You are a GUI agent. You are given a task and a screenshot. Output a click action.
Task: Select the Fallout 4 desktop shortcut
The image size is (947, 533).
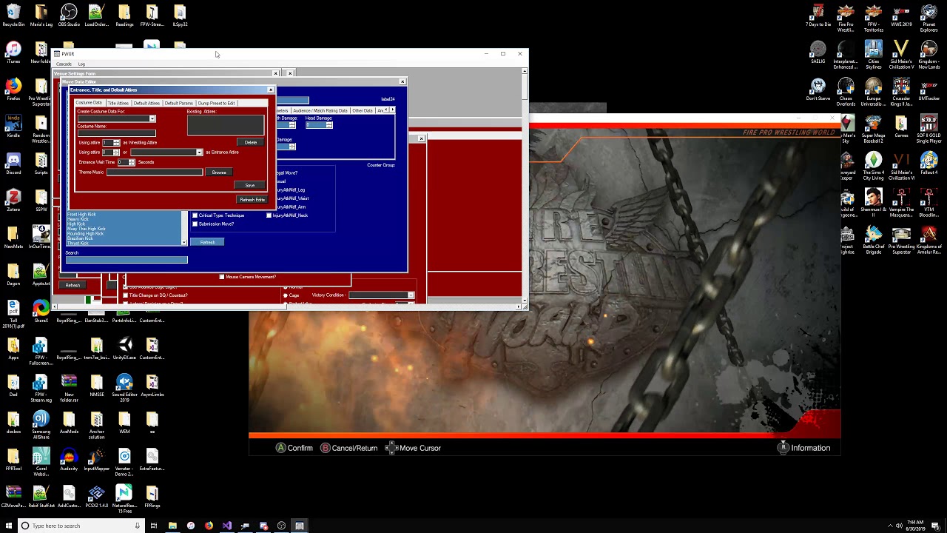pos(929,164)
